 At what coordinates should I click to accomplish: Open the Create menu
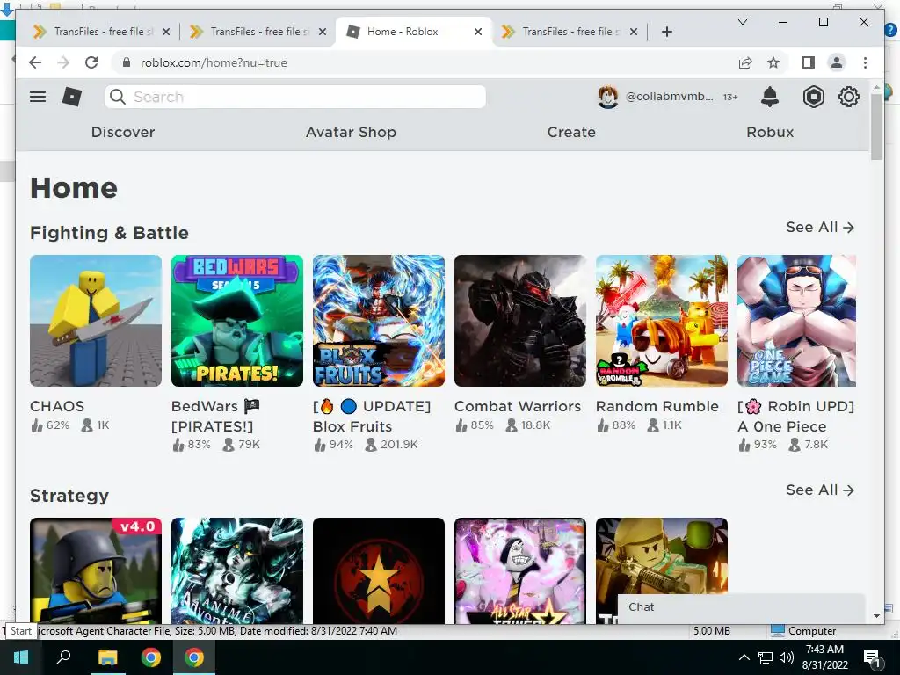(571, 132)
